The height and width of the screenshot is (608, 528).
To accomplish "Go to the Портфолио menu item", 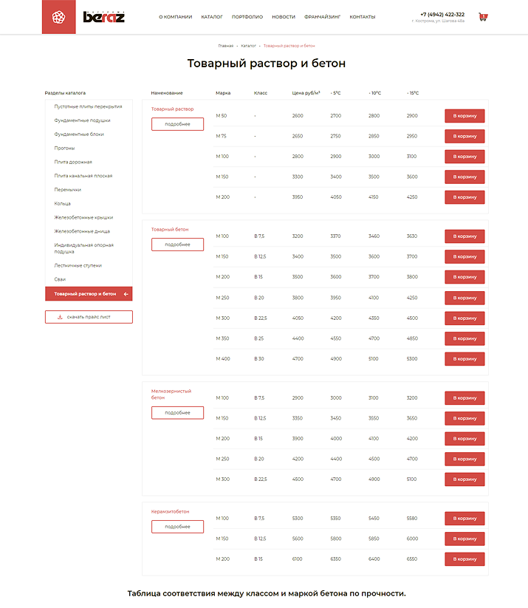I will [247, 16].
